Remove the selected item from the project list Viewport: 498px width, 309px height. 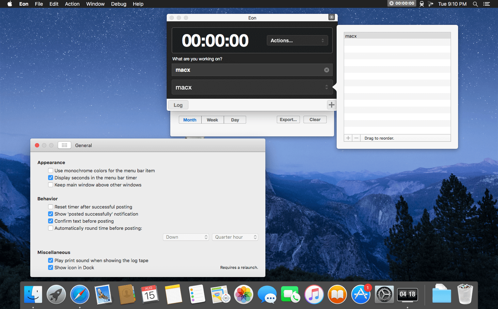point(356,138)
